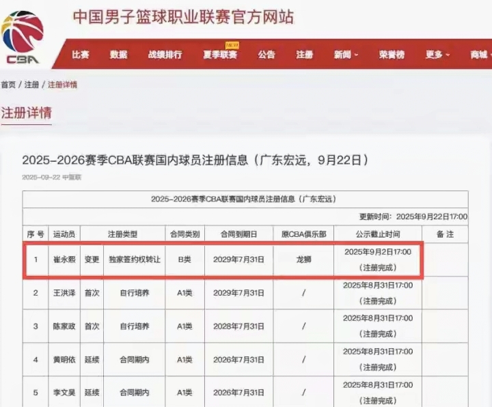This screenshot has width=492, height=407.
Task: Click 延续 in the 黄明依 row
Action: pos(92,360)
